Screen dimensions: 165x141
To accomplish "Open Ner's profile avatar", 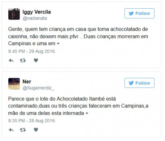I will (x=14, y=83).
